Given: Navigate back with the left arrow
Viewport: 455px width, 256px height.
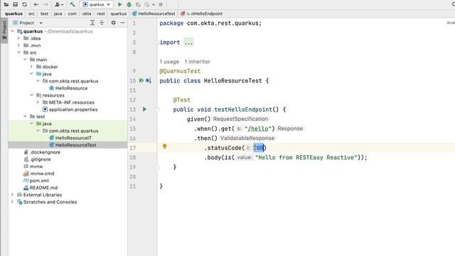Looking at the screenshot, I should (x=36, y=4).
